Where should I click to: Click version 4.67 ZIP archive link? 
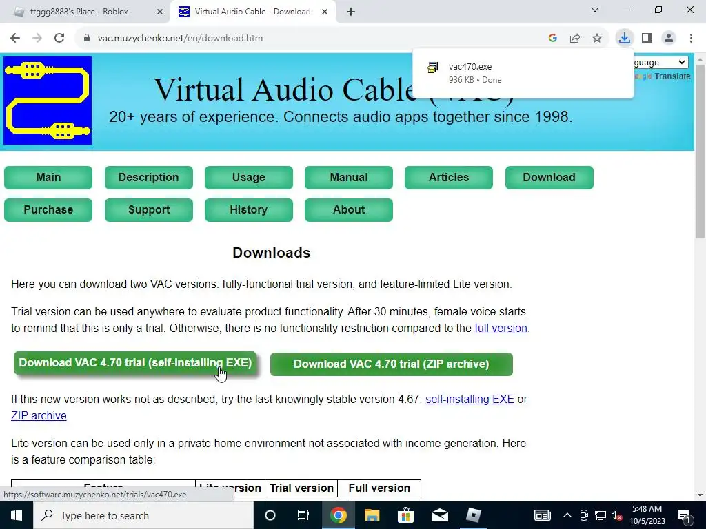coord(39,415)
